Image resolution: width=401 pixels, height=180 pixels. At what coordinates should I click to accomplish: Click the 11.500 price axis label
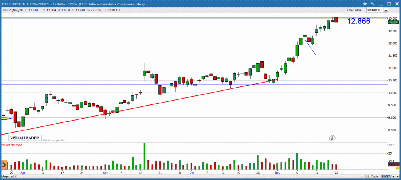pyautogui.click(x=393, y=56)
